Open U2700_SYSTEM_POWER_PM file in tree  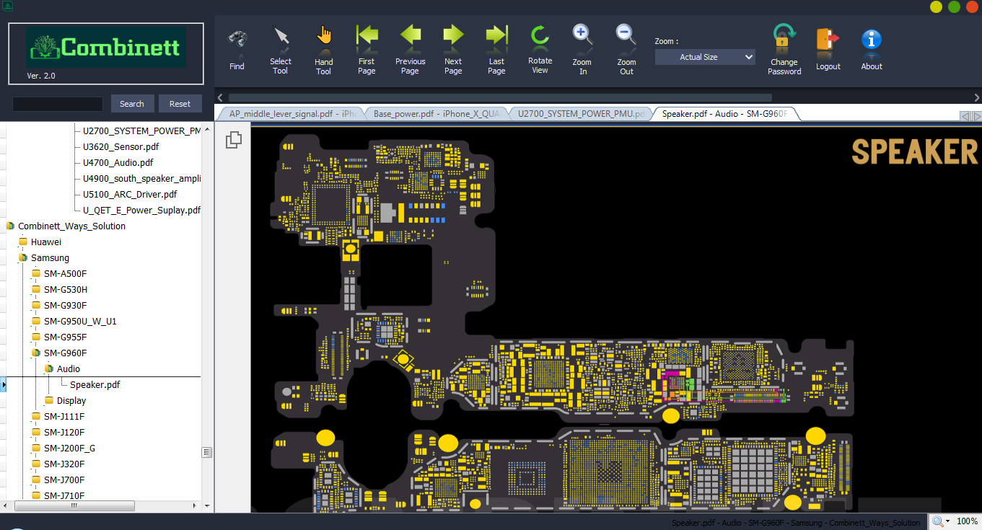141,131
